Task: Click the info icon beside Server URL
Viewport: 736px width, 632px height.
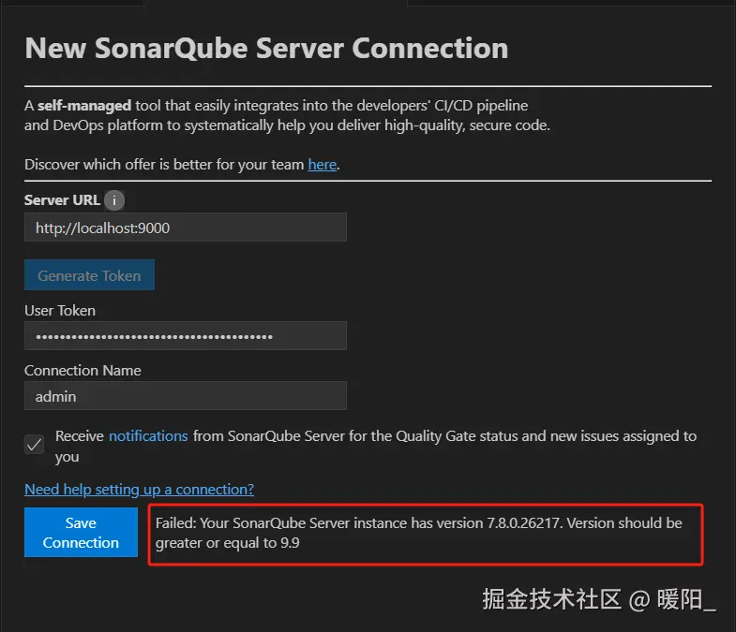Action: click(x=114, y=200)
